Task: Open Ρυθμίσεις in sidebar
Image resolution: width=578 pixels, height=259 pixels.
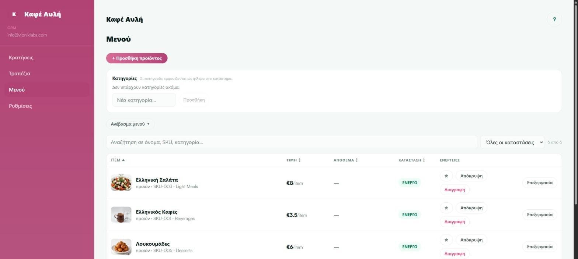Action: [x=47, y=106]
